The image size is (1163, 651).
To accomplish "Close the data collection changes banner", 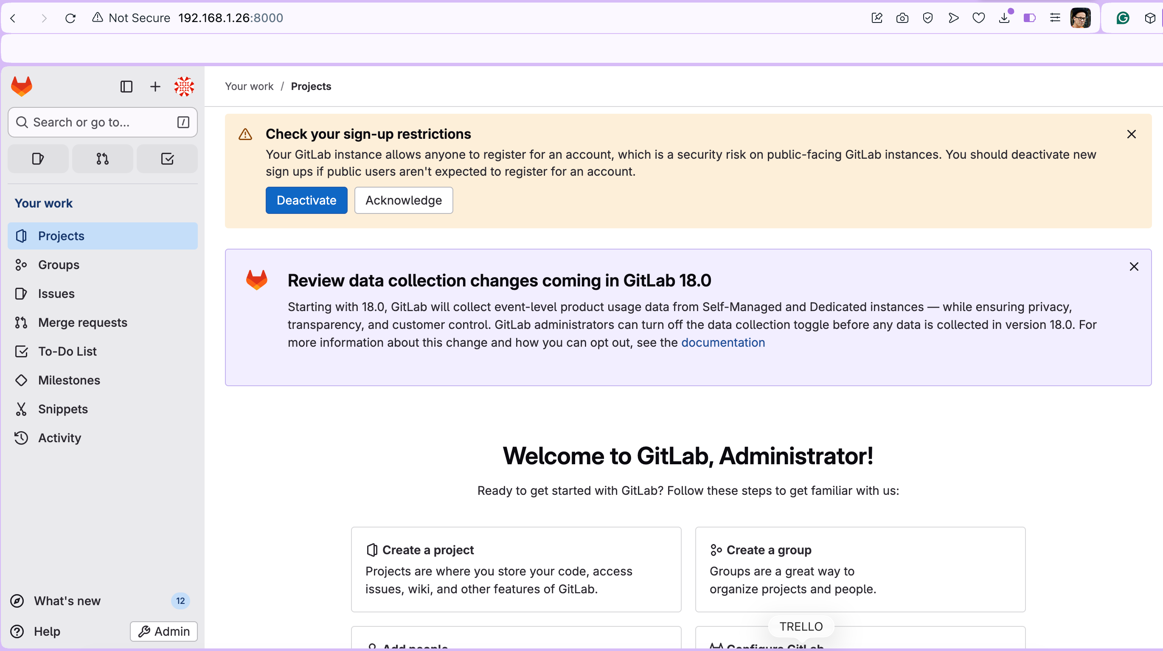I will pyautogui.click(x=1134, y=267).
